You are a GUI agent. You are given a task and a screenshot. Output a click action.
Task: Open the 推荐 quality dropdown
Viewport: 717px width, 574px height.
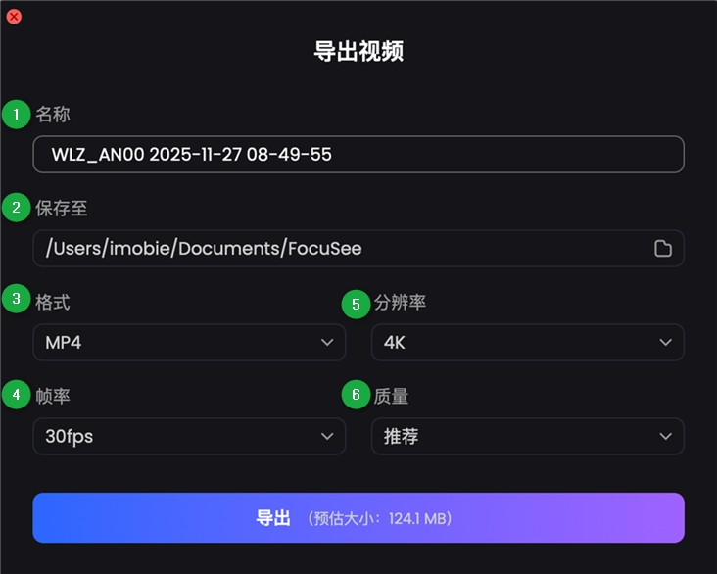point(528,436)
